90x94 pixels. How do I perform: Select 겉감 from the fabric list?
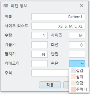79,70
